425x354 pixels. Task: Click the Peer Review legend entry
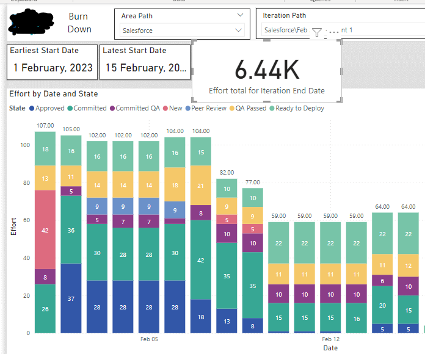click(x=206, y=109)
